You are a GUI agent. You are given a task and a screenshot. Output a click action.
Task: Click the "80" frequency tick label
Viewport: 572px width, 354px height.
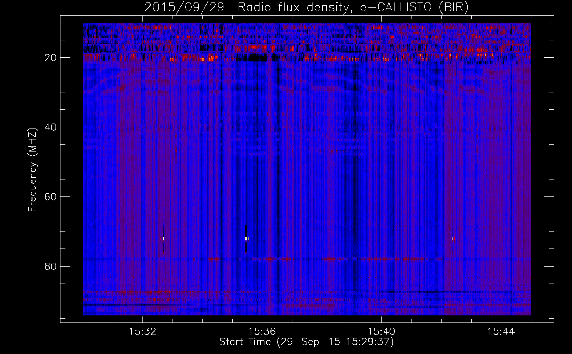tap(51, 266)
